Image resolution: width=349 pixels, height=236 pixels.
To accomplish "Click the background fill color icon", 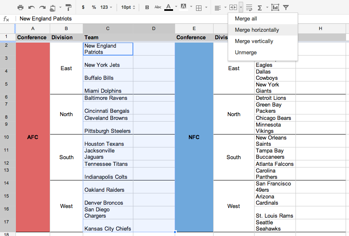I will click(183, 8).
